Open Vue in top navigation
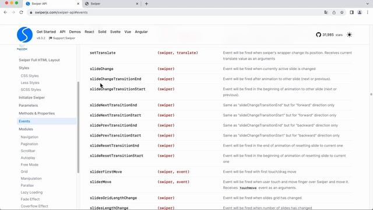 point(128,32)
